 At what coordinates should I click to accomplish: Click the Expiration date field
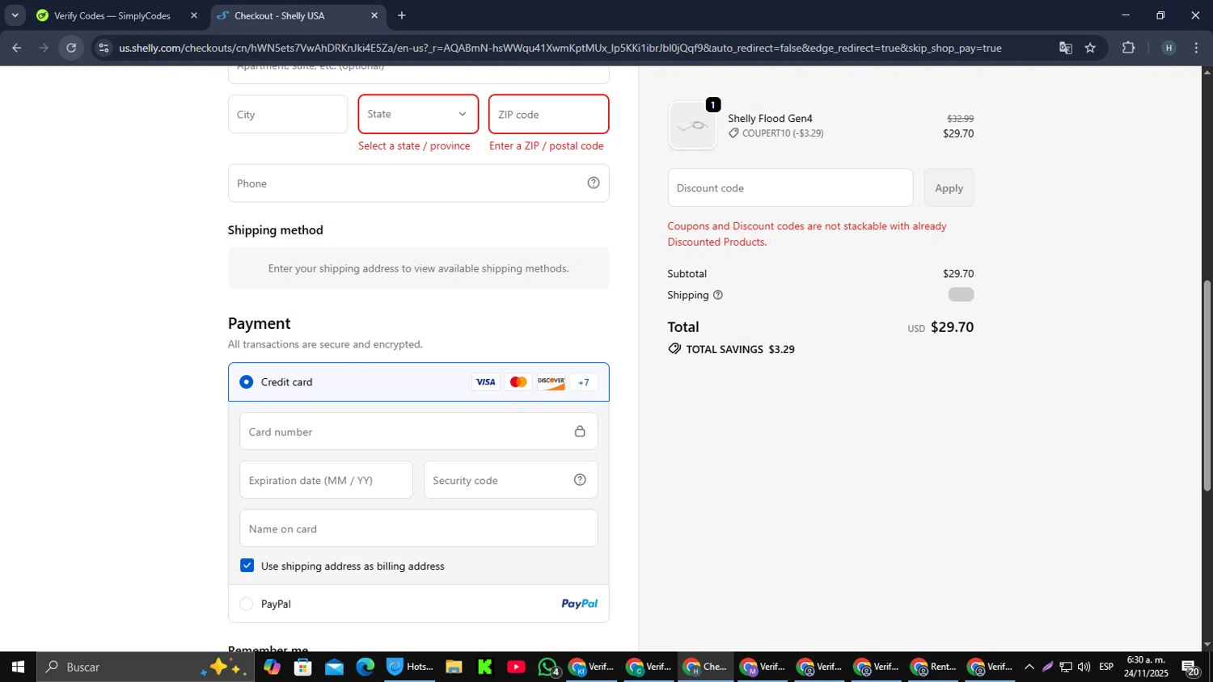click(x=326, y=480)
